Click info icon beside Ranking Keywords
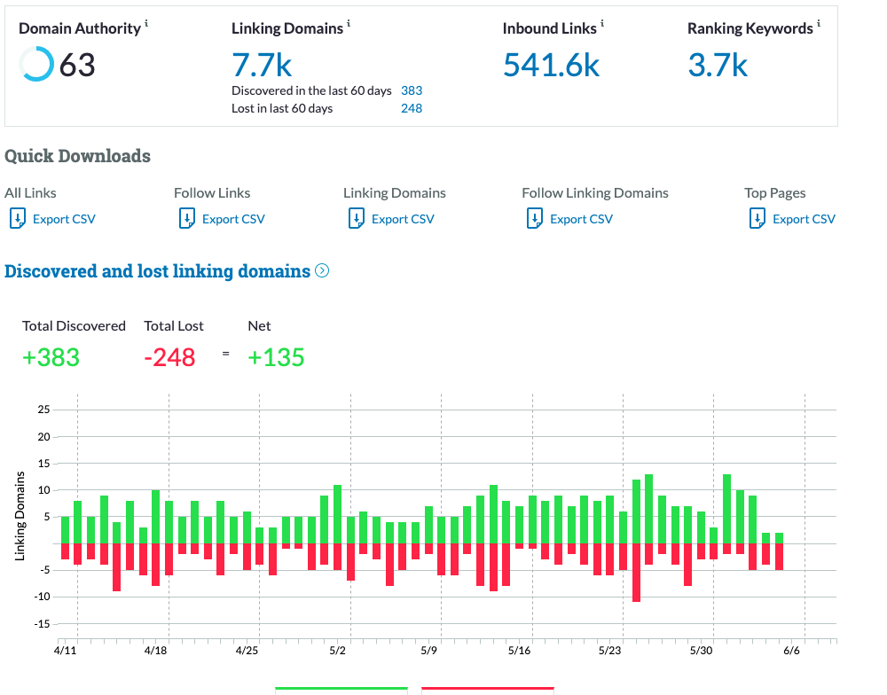The width and height of the screenshot is (887, 695). [x=818, y=24]
